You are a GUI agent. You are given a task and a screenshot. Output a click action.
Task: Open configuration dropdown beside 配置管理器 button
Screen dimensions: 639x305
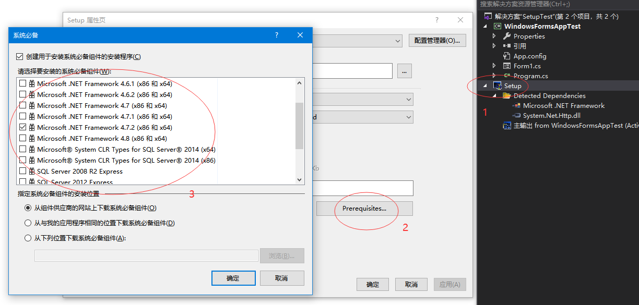click(x=398, y=41)
